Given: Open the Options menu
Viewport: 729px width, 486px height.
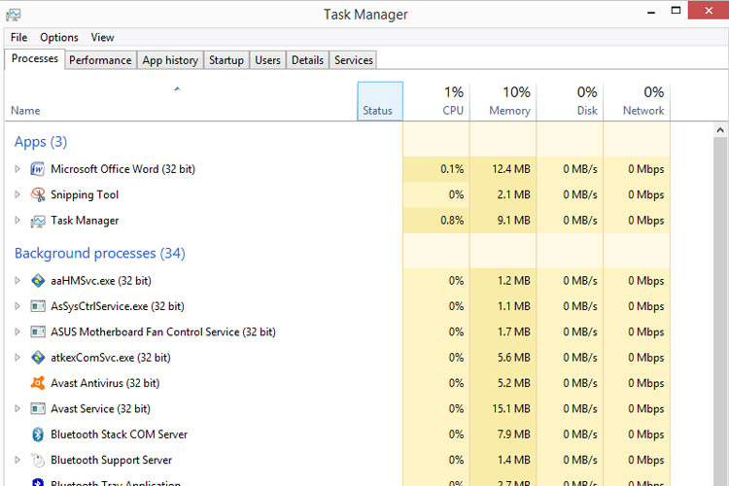Looking at the screenshot, I should coord(59,37).
